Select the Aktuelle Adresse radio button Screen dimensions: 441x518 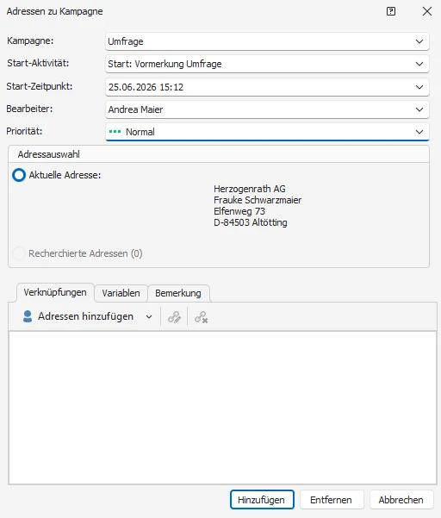pyautogui.click(x=19, y=175)
